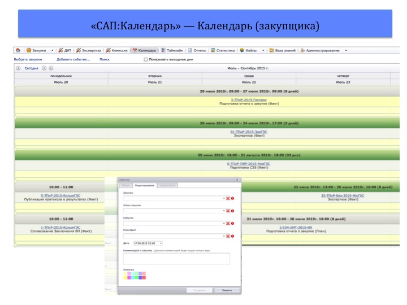The height and width of the screenshot is (305, 407).
Task: Pick the bright green label color
Action: (136, 277)
